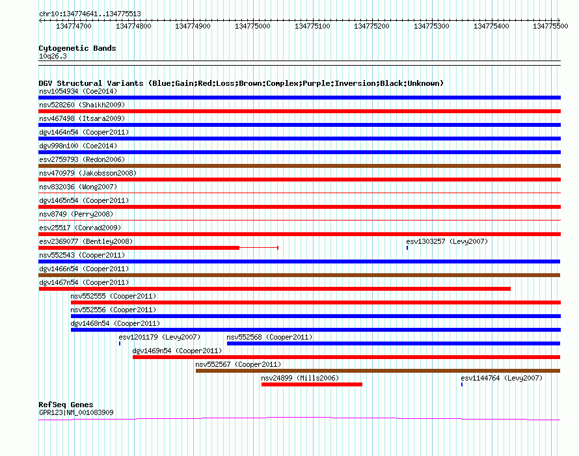579x456 pixels.
Task: Click the dgv998n100 (Coe2014) label
Action: (x=78, y=146)
